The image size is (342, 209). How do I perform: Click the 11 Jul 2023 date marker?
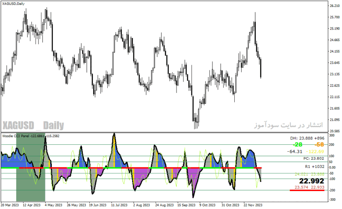tap(119, 205)
